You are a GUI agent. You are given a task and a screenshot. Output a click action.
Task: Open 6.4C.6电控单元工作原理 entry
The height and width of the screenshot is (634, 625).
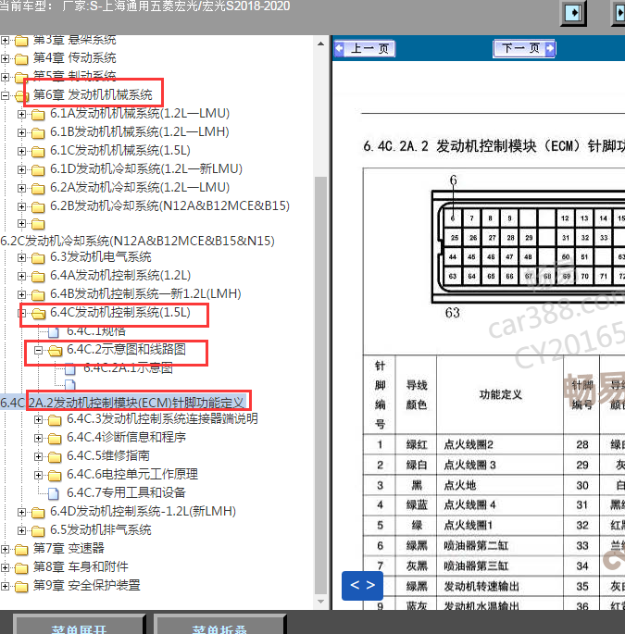(x=131, y=474)
